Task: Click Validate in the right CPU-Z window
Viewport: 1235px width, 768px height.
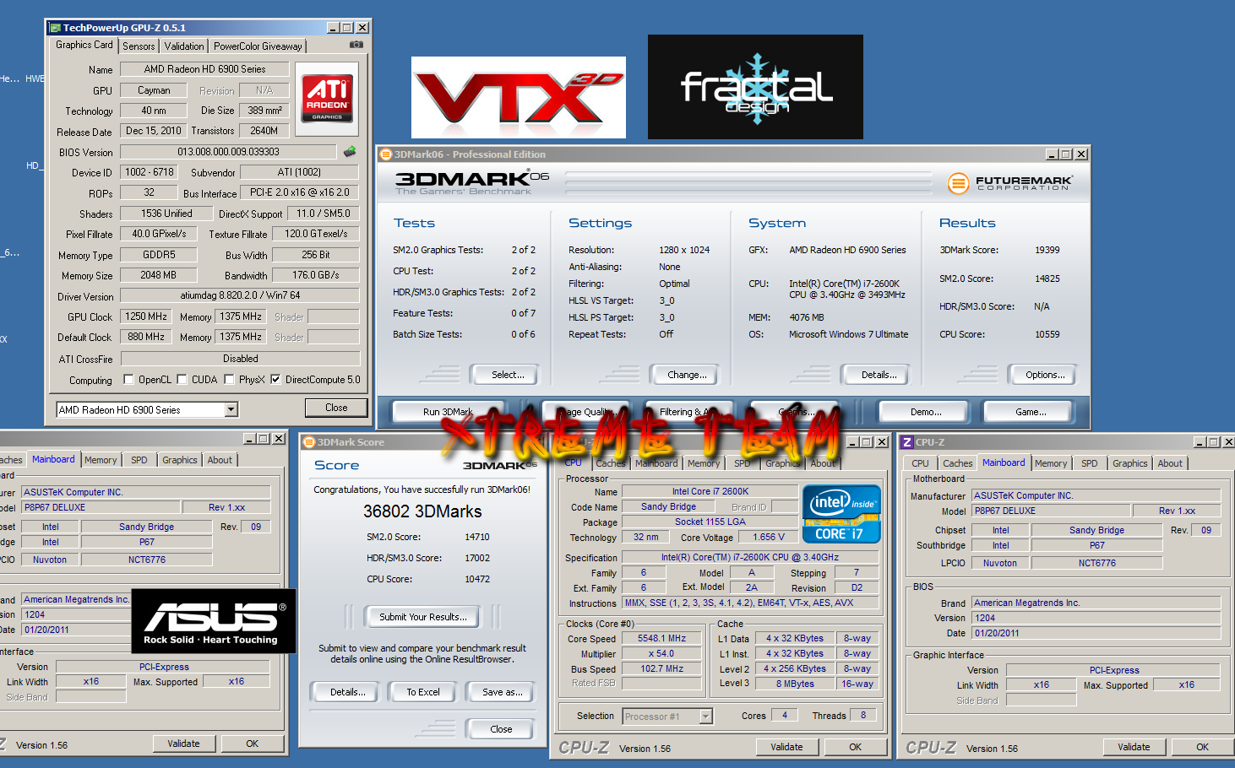Action: pyautogui.click(x=1134, y=747)
